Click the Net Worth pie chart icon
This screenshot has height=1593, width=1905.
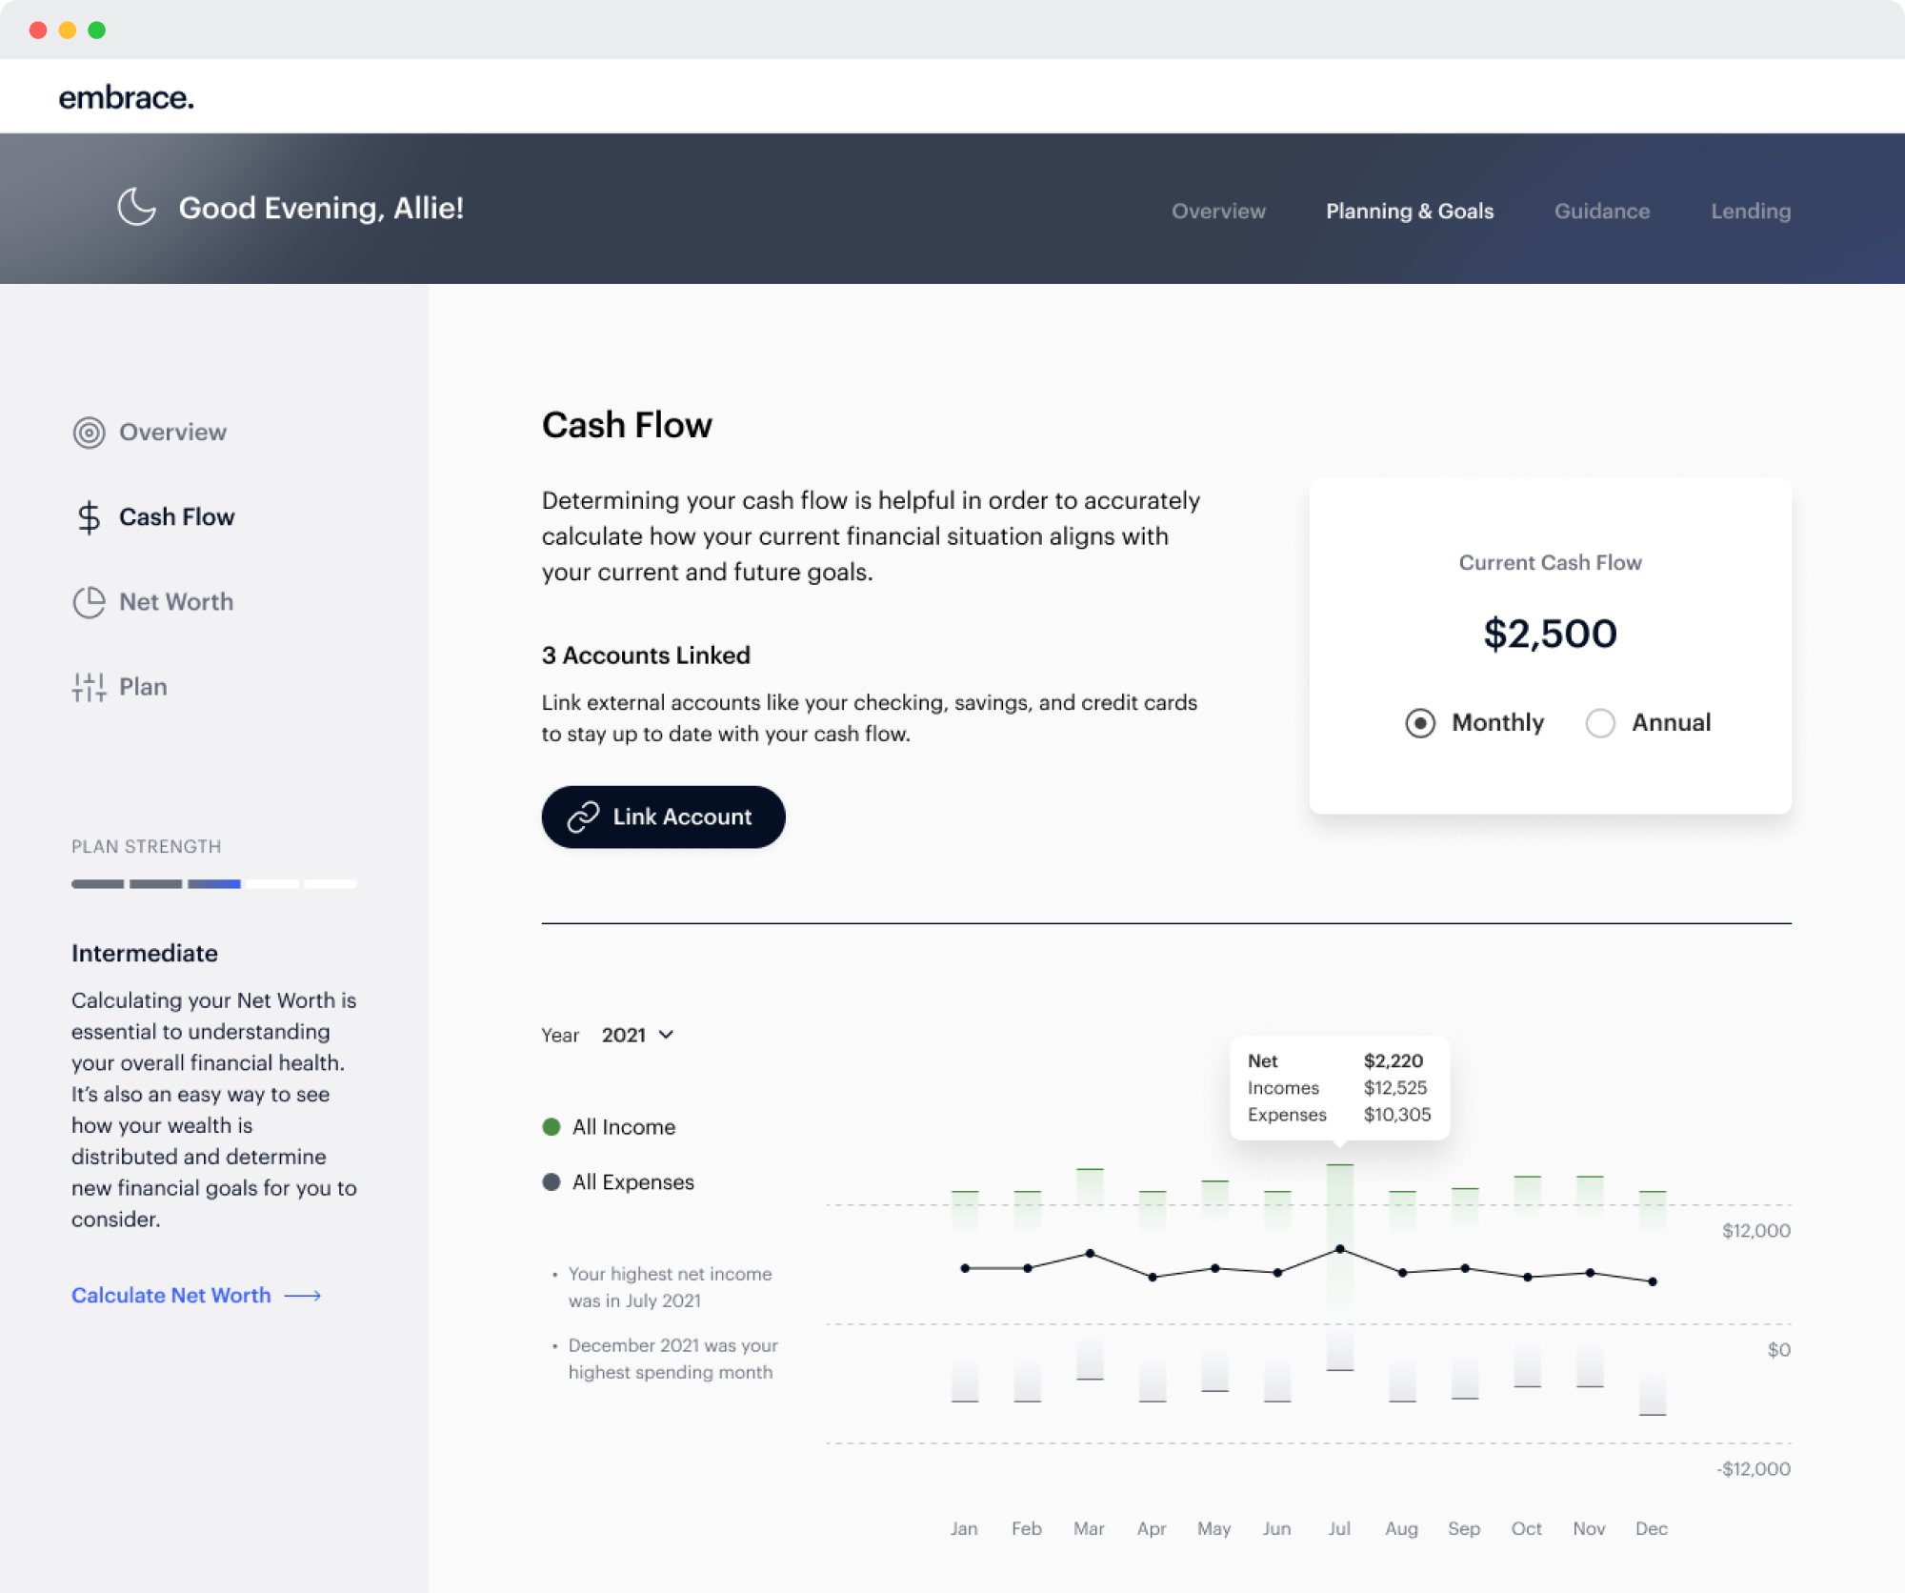tap(89, 602)
